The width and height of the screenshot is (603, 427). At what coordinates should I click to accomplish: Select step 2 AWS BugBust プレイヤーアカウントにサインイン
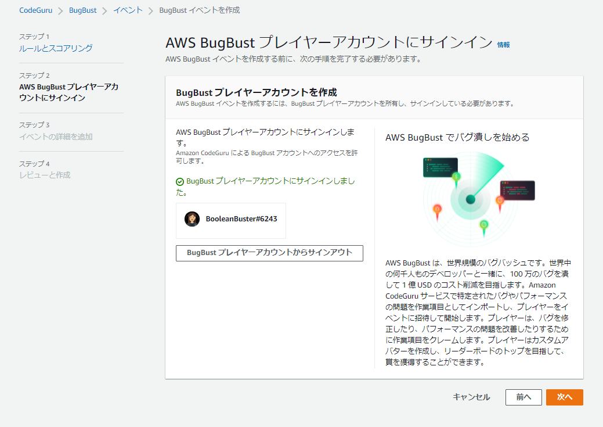69,92
